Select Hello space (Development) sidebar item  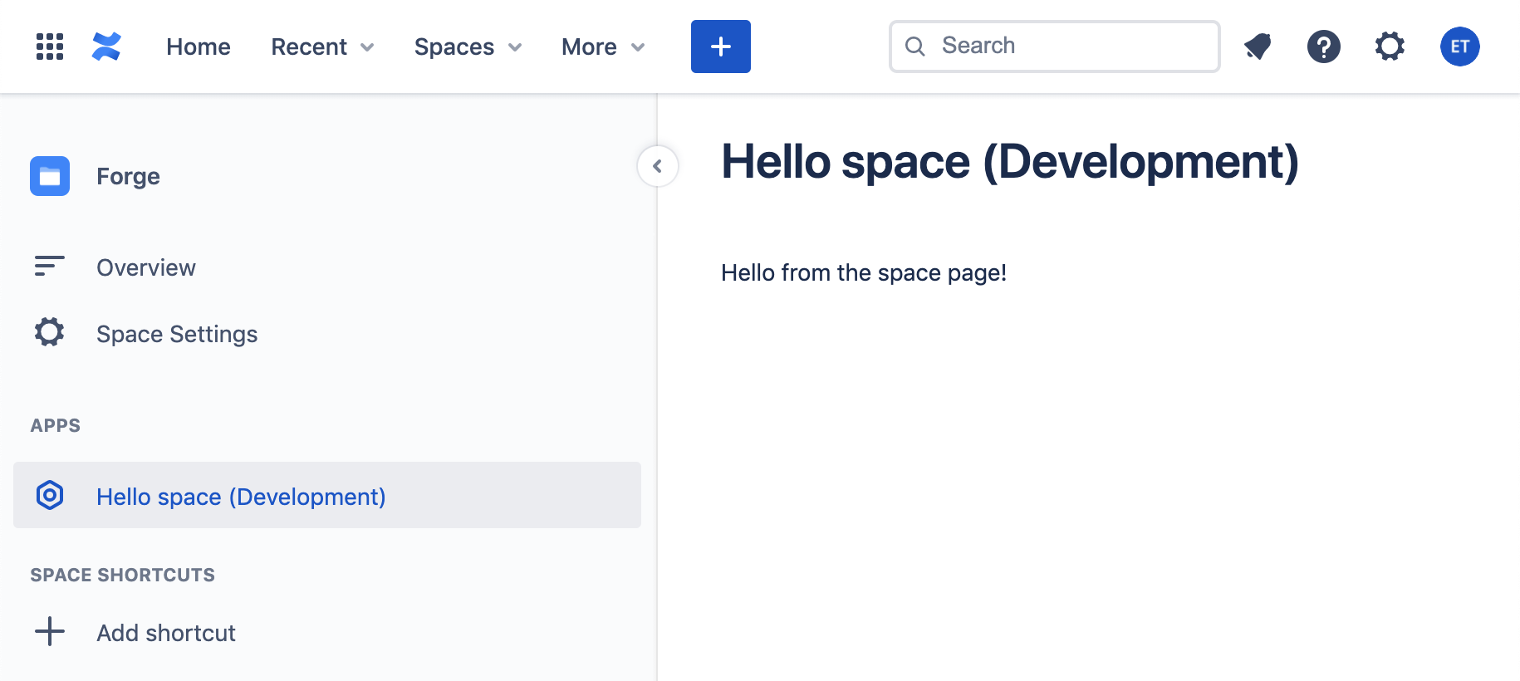[241, 497]
